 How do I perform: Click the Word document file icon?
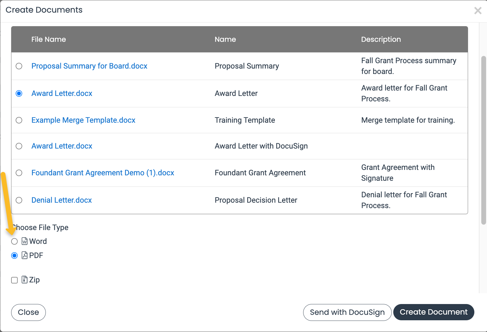tap(24, 241)
